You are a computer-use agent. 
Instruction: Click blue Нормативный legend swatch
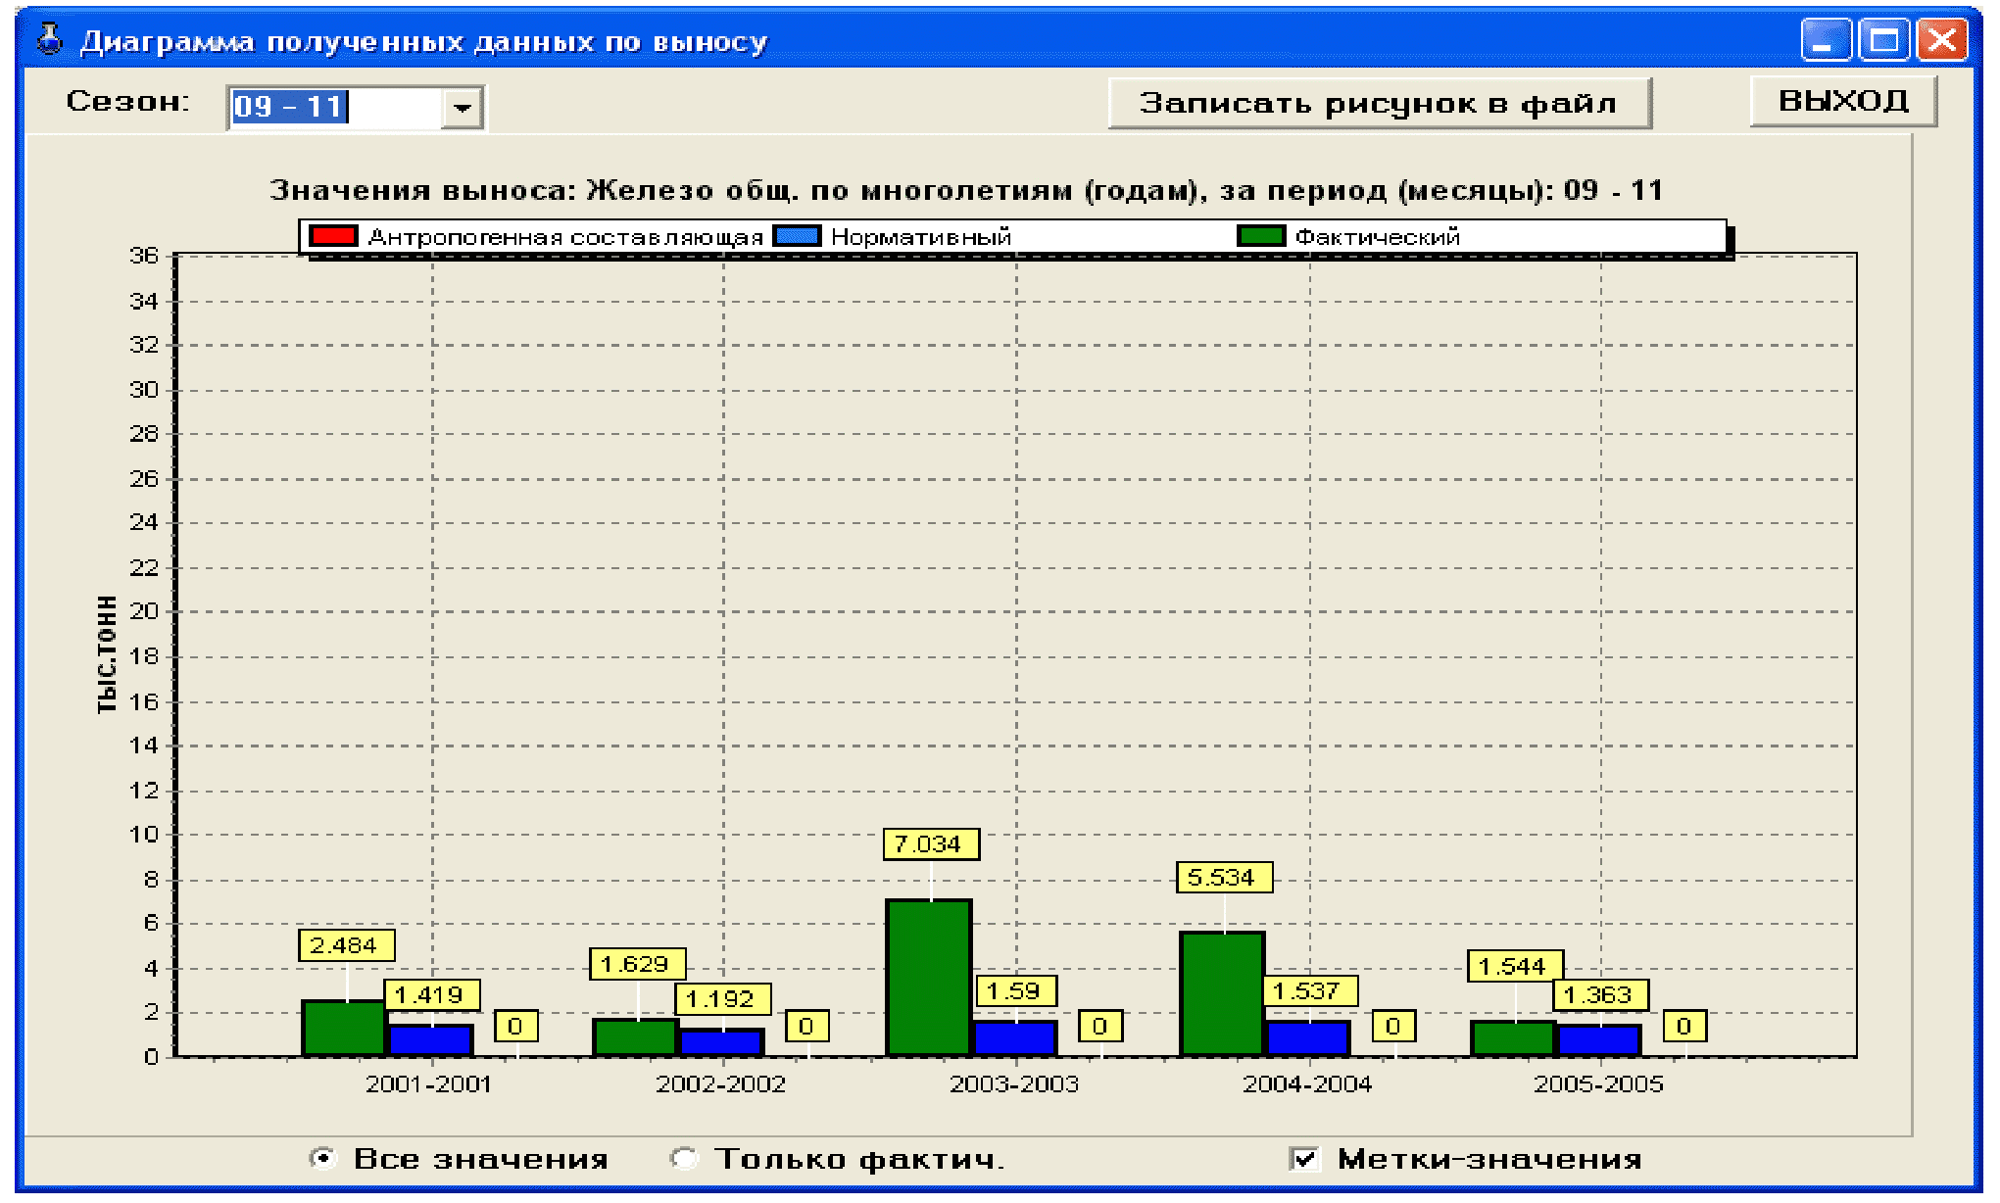[797, 236]
